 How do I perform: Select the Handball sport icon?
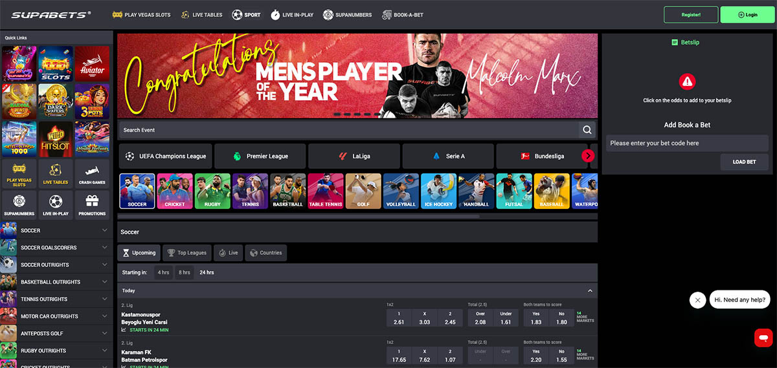[476, 191]
